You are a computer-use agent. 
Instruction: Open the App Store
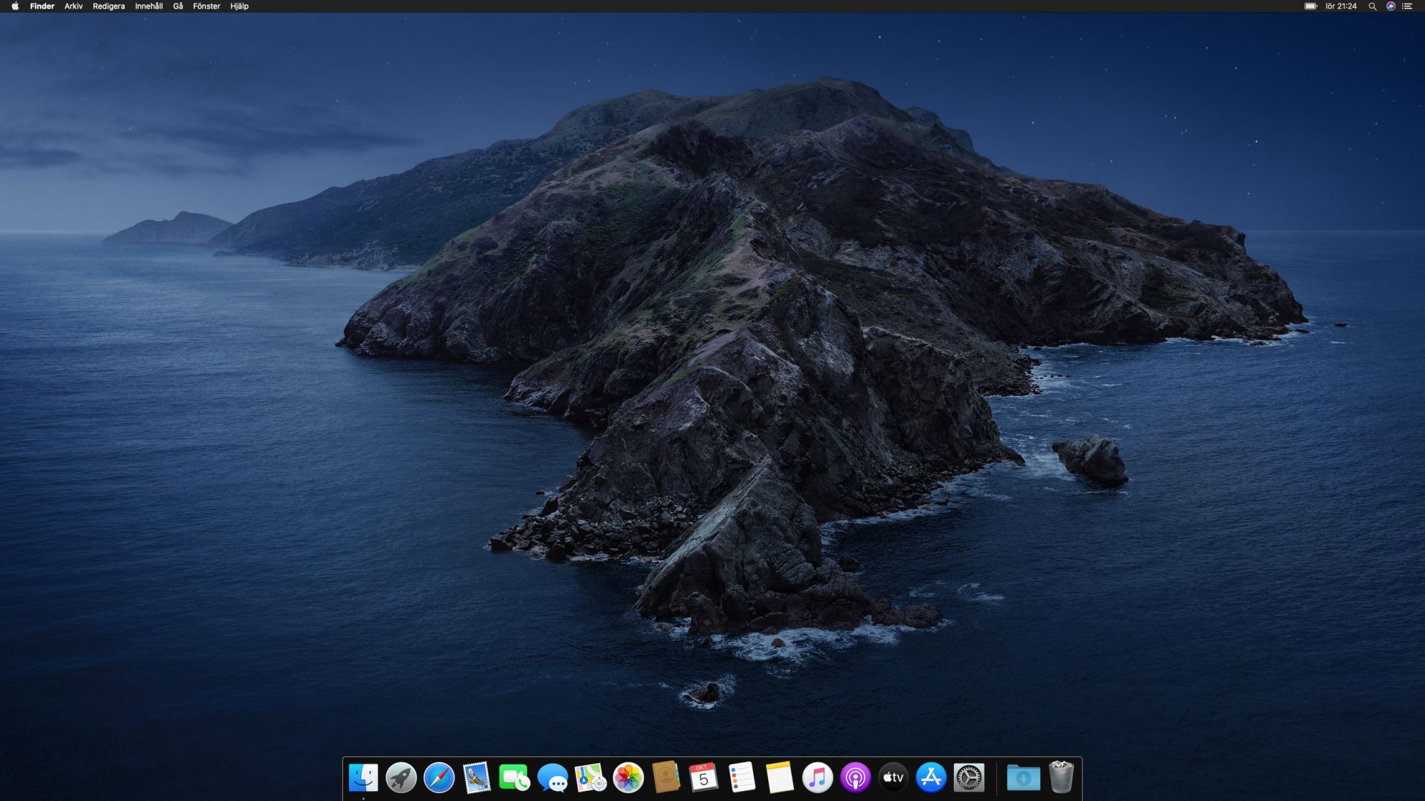pyautogui.click(x=930, y=778)
